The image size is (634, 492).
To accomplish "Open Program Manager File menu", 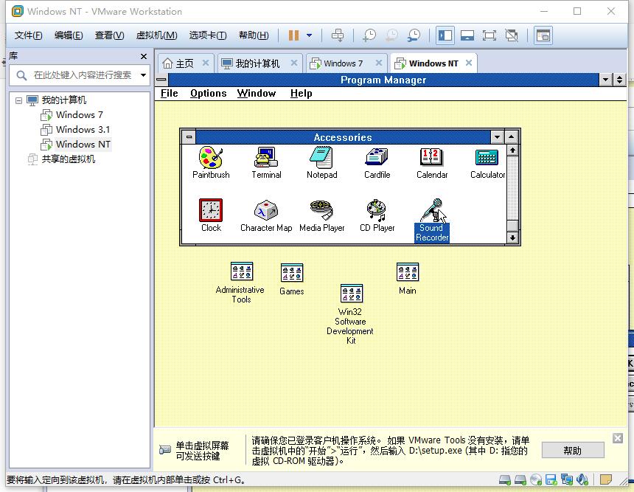I will pyautogui.click(x=169, y=94).
